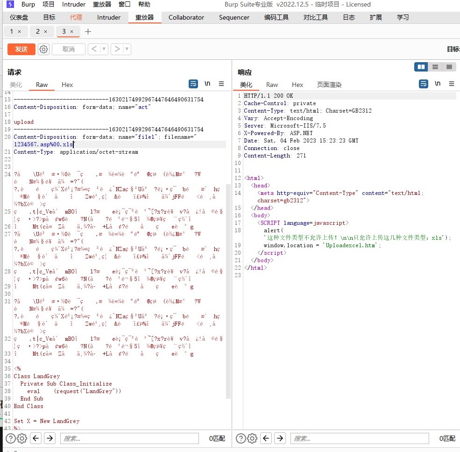The height and width of the screenshot is (452, 460).
Task: Open the dropdown beside the history forward arrow
Action: click(127, 49)
